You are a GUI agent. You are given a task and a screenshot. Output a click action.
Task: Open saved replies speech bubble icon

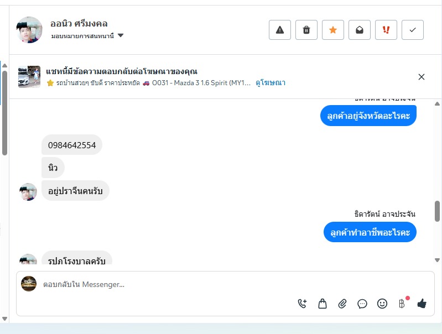(362, 304)
